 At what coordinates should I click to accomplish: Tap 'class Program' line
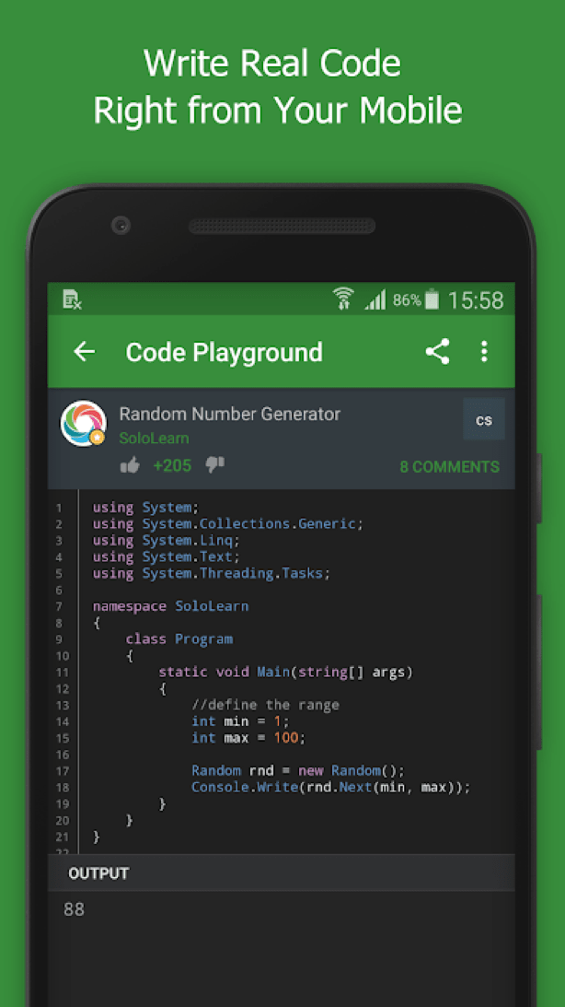(179, 639)
